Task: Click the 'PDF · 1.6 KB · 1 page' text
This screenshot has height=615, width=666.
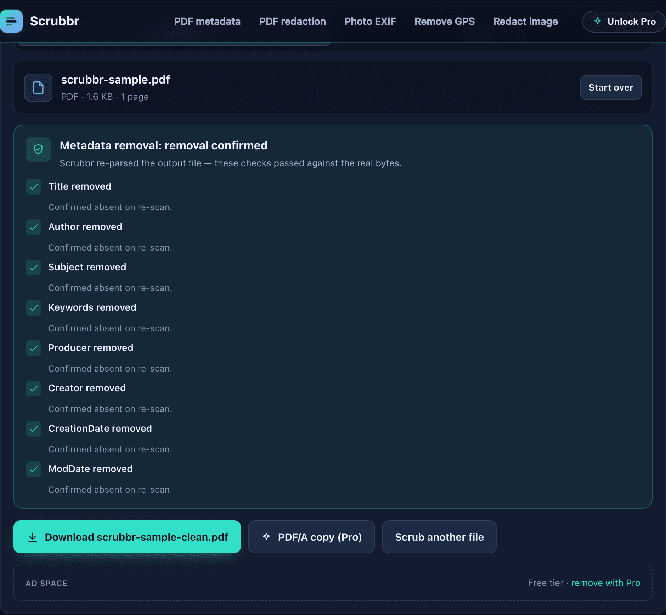Action: 105,97
